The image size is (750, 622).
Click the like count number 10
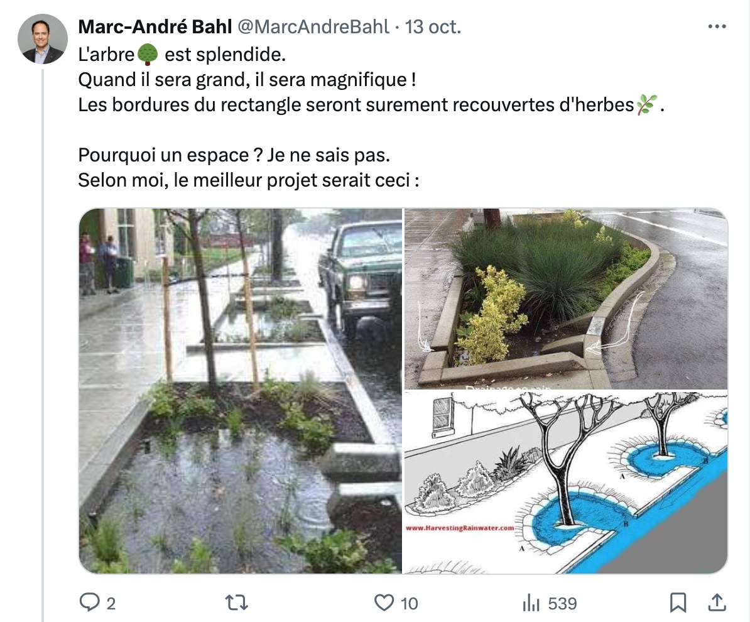tap(409, 603)
